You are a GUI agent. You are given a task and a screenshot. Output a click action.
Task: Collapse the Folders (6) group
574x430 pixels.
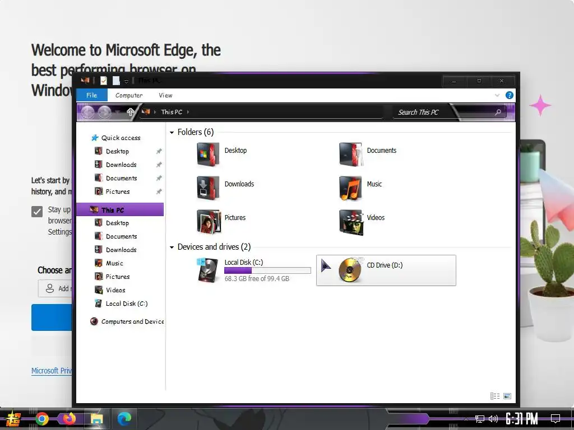172,132
